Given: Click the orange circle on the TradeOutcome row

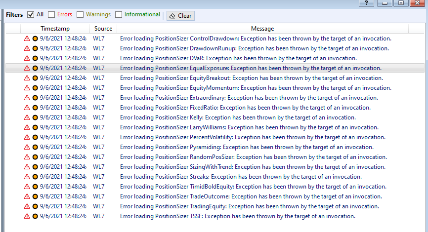Looking at the screenshot, I should 35,196.
